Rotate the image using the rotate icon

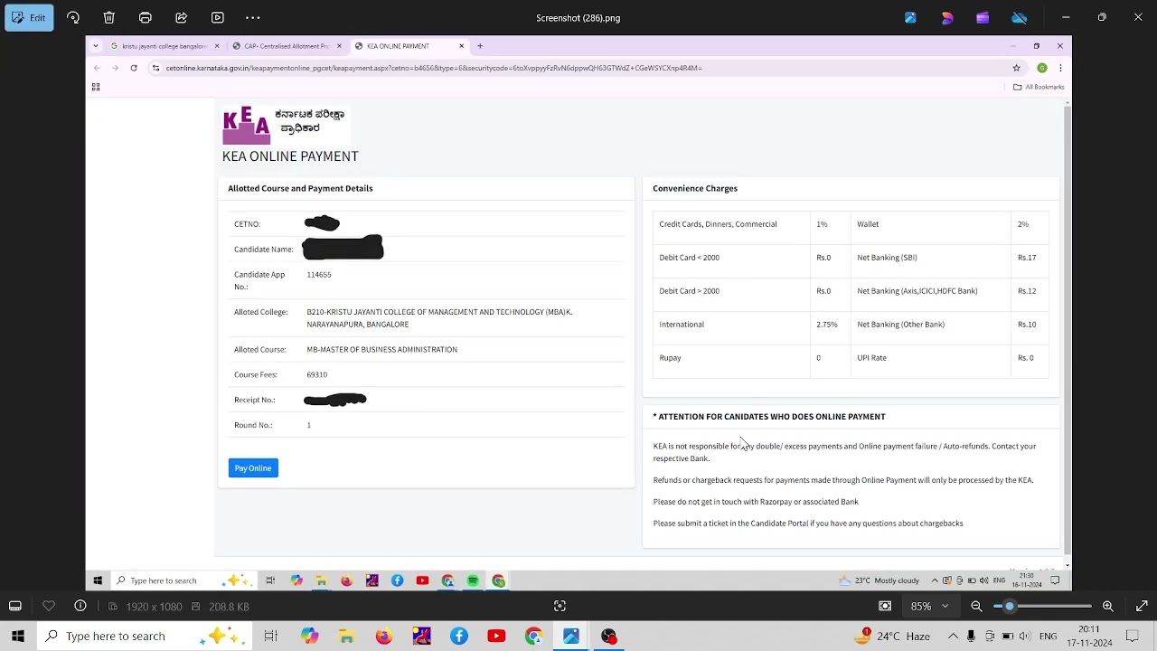coord(73,17)
